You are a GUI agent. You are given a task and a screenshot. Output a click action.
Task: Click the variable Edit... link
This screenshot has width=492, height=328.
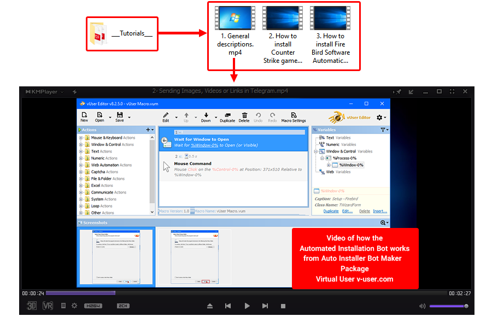[x=347, y=211]
